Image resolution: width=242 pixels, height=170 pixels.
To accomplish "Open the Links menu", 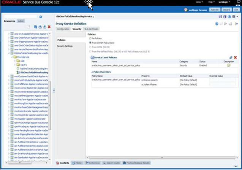I will point(199,2).
